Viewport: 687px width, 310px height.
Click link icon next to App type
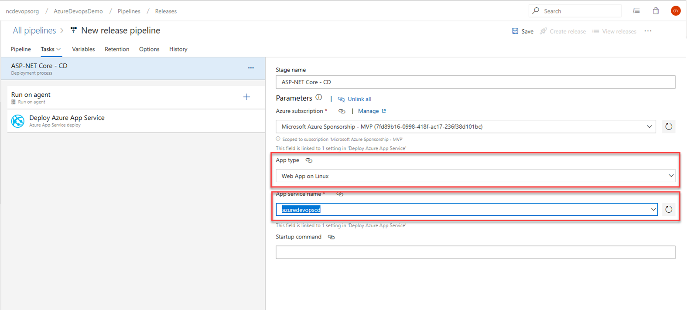click(x=309, y=160)
